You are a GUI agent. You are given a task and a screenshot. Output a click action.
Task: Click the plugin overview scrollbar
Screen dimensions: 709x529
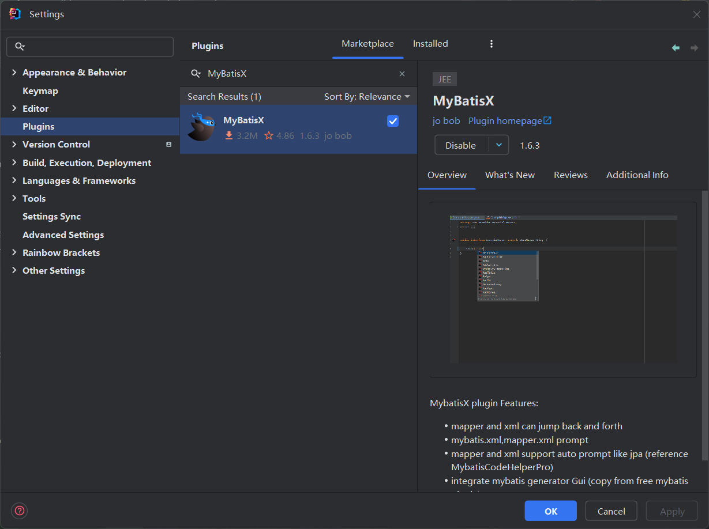pos(704,326)
